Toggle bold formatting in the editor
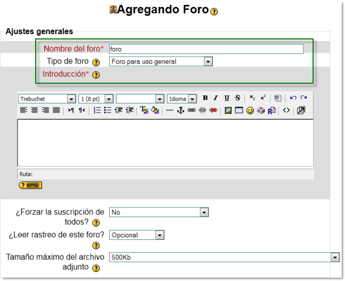This screenshot has width=345, height=281. (205, 99)
